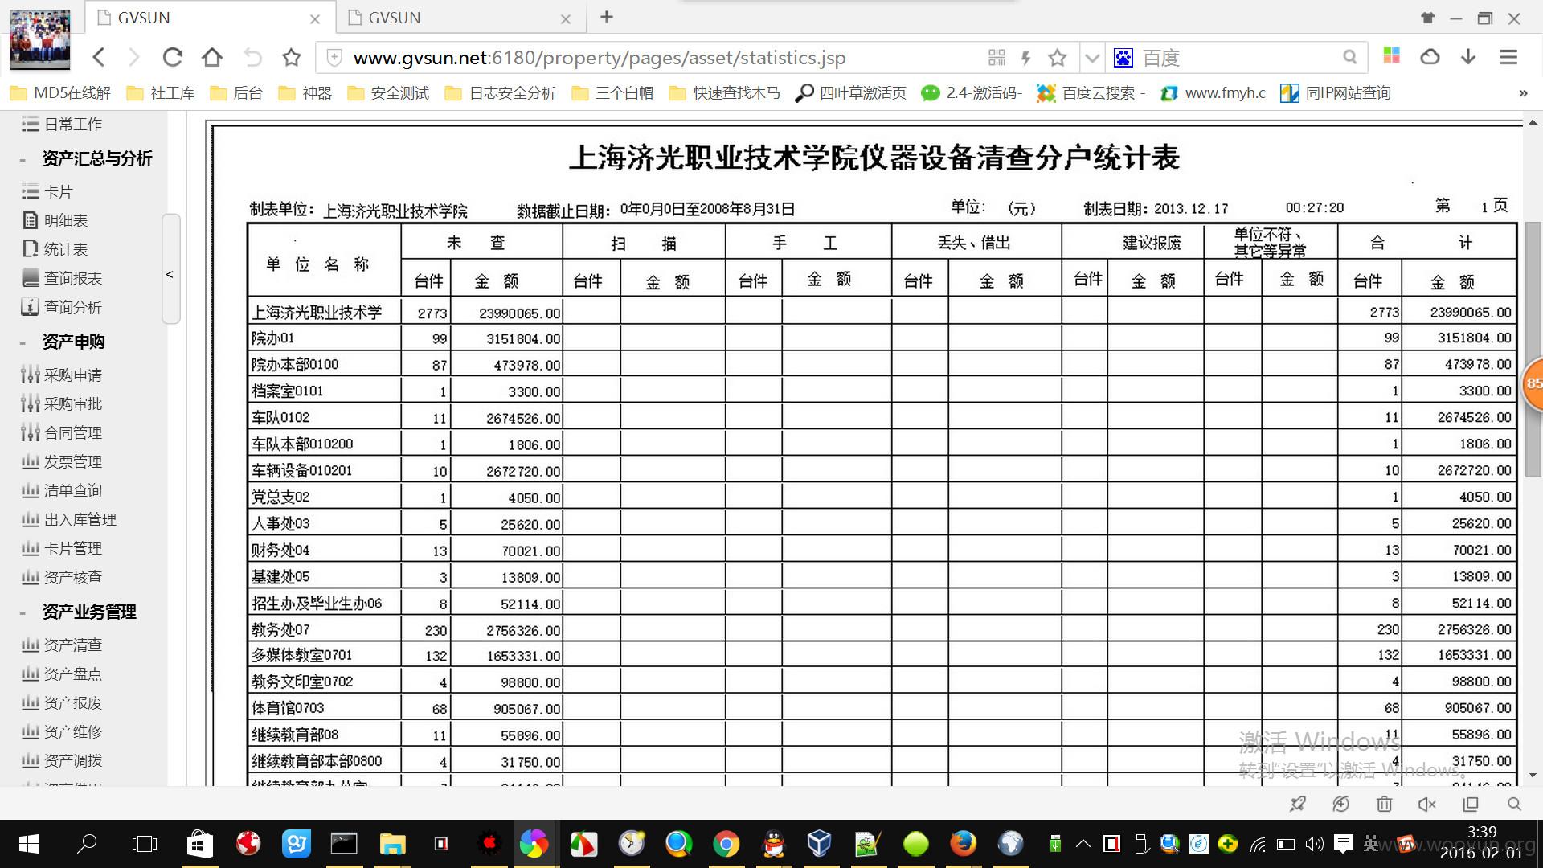Open File Explorer from taskbar
1543x868 pixels.
(x=393, y=844)
